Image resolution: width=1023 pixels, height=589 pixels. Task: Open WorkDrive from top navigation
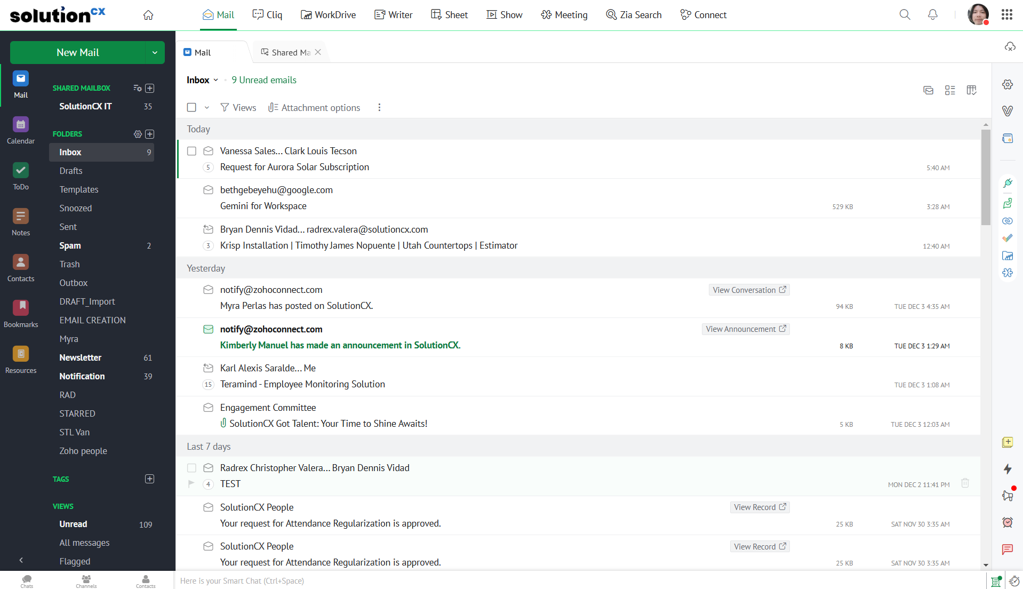pyautogui.click(x=328, y=15)
